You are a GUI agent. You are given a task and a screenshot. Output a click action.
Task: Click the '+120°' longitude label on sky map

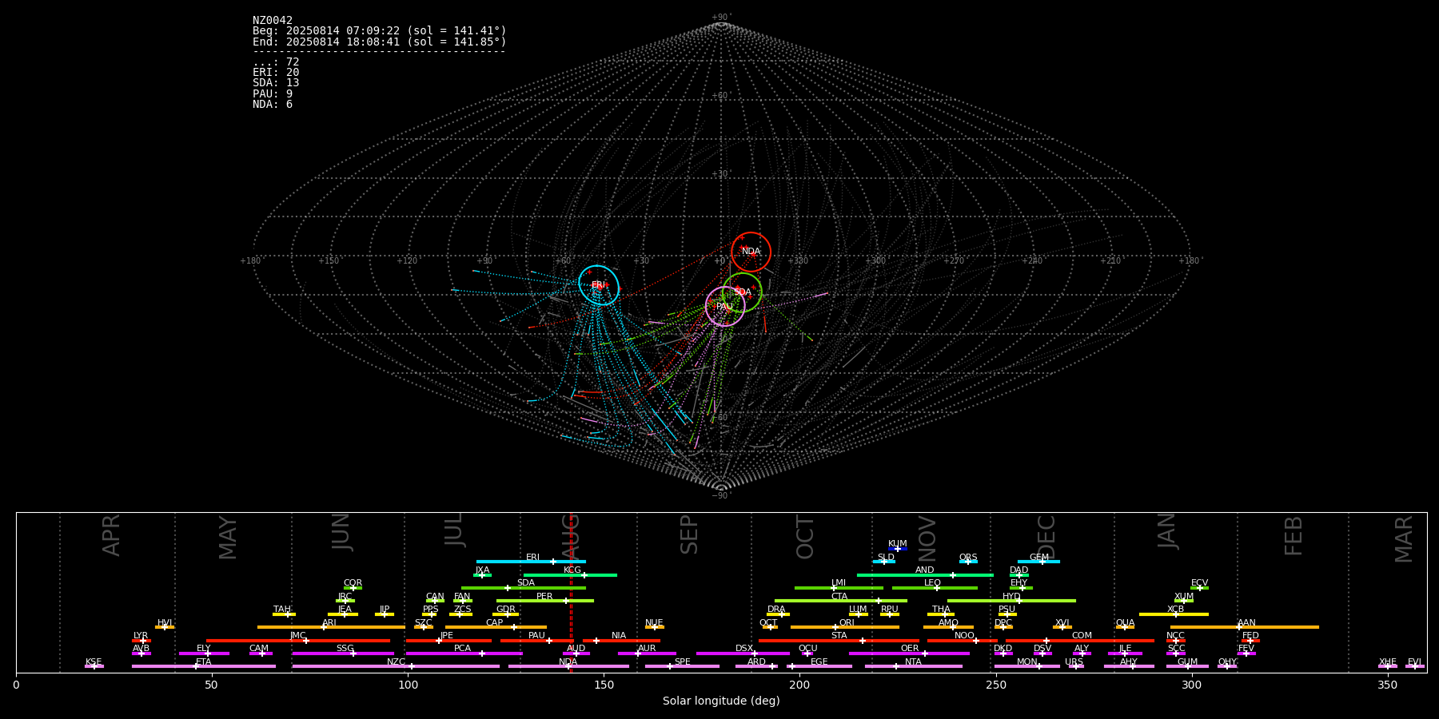coord(407,260)
